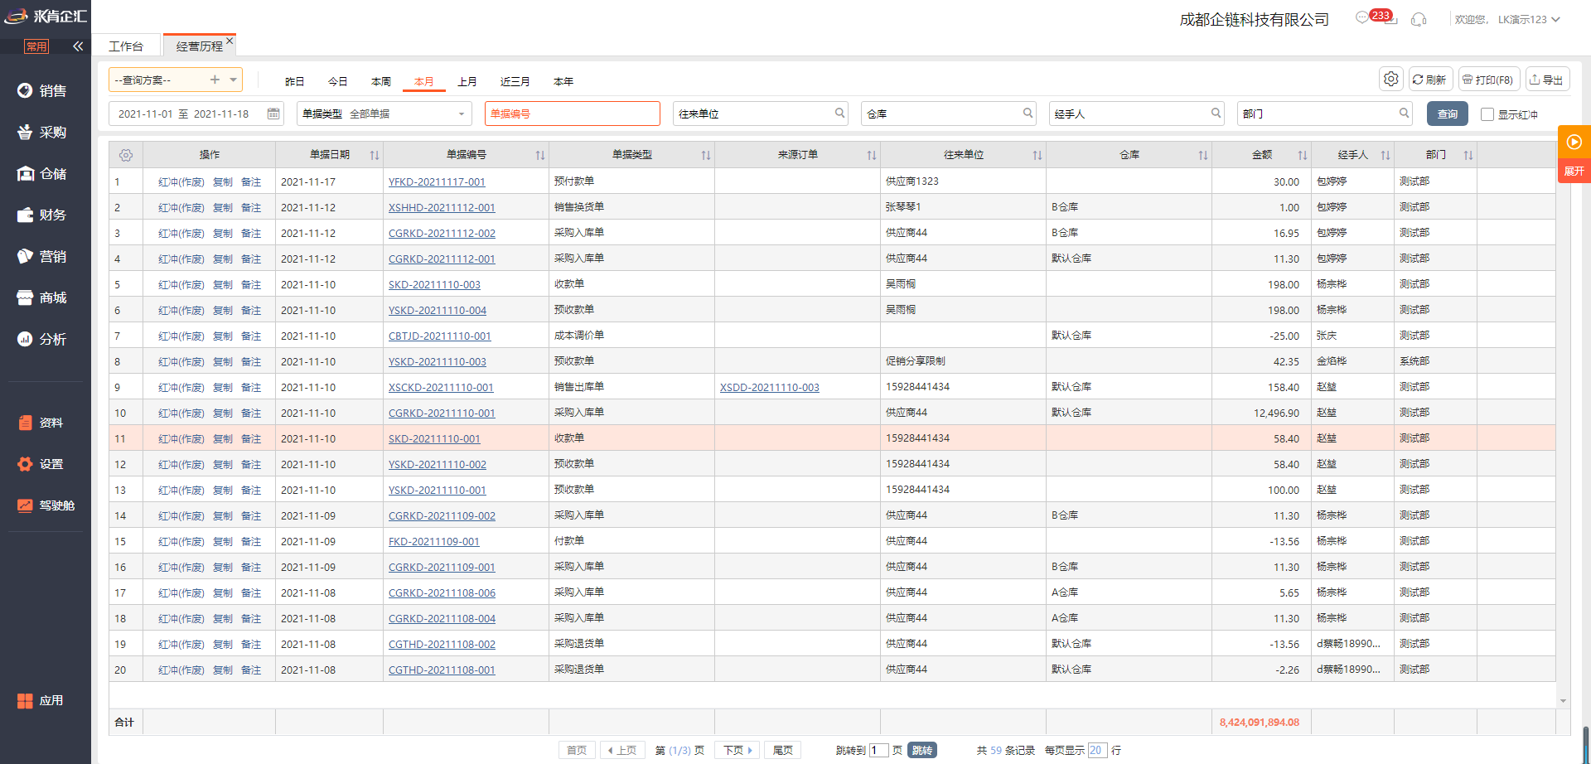Expand the LK演示123 user menu

1555,19
